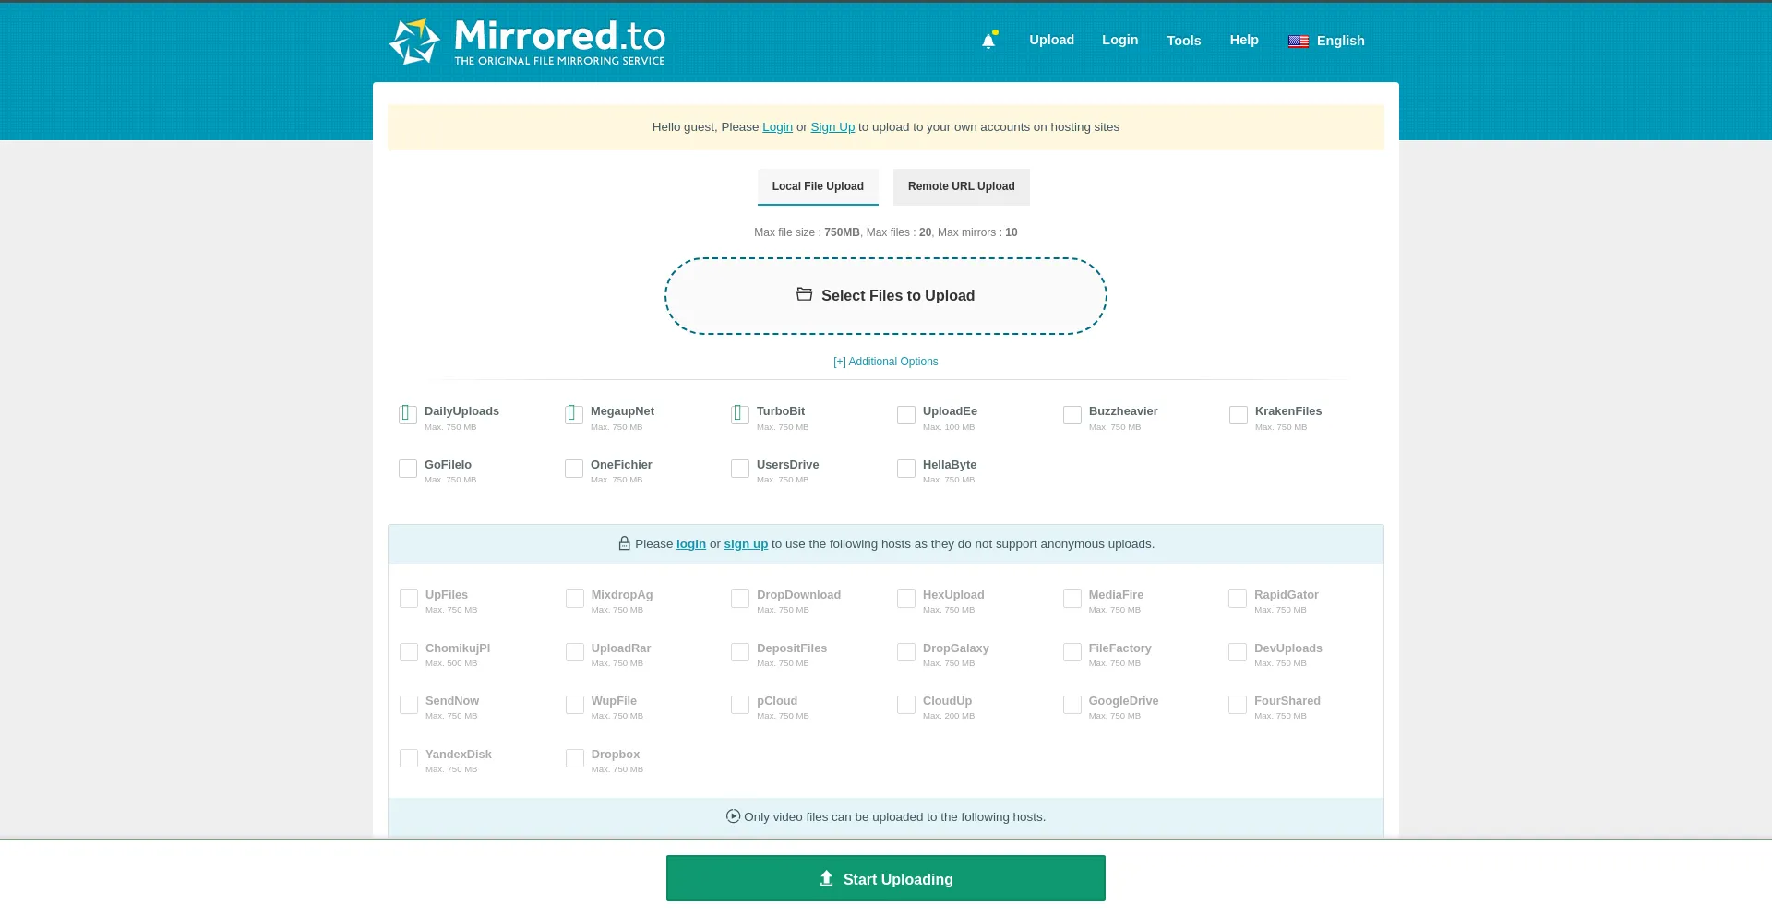Click the lock icon in login notice
This screenshot has height=916, width=1772.
pos(624,543)
